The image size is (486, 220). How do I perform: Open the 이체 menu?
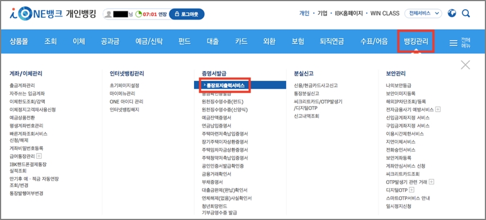click(79, 41)
